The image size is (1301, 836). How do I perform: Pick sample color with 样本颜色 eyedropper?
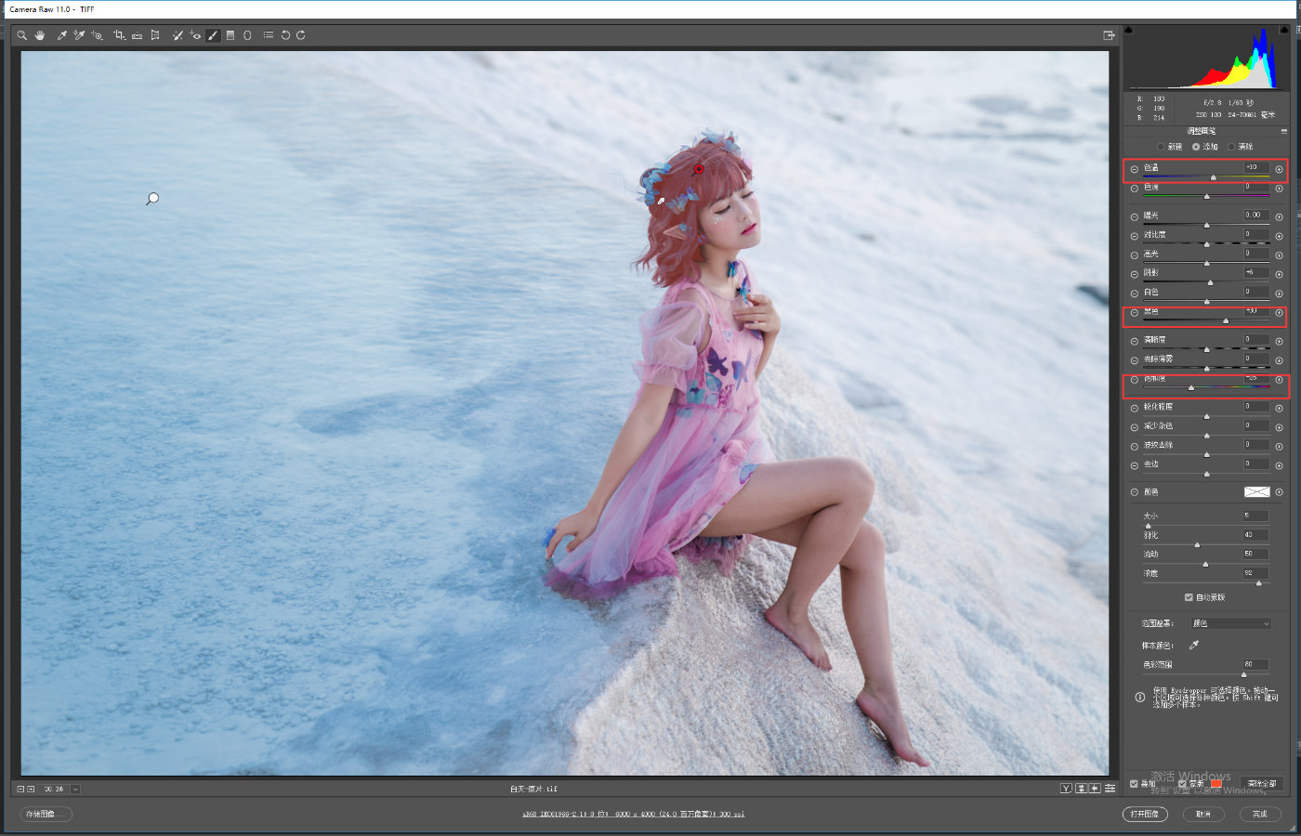[x=1194, y=645]
